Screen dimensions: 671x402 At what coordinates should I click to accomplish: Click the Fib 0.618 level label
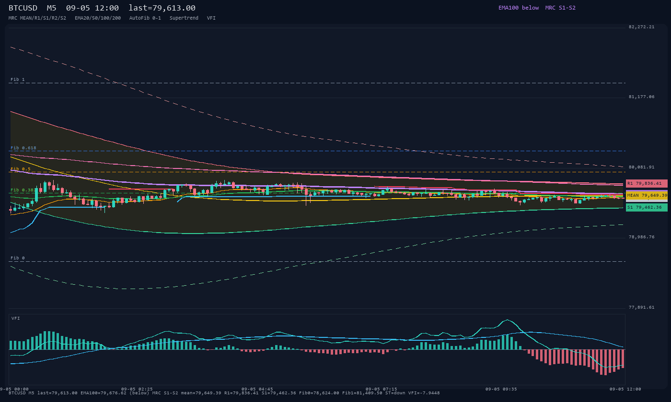coord(23,148)
